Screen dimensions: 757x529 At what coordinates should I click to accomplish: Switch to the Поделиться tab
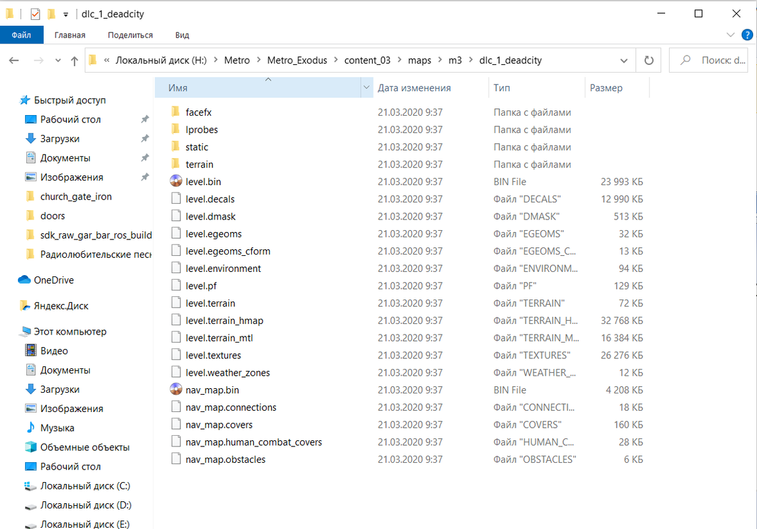[130, 35]
